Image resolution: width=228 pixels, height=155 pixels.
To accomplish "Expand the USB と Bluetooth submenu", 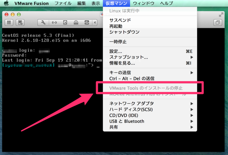I will [x=150, y=121].
